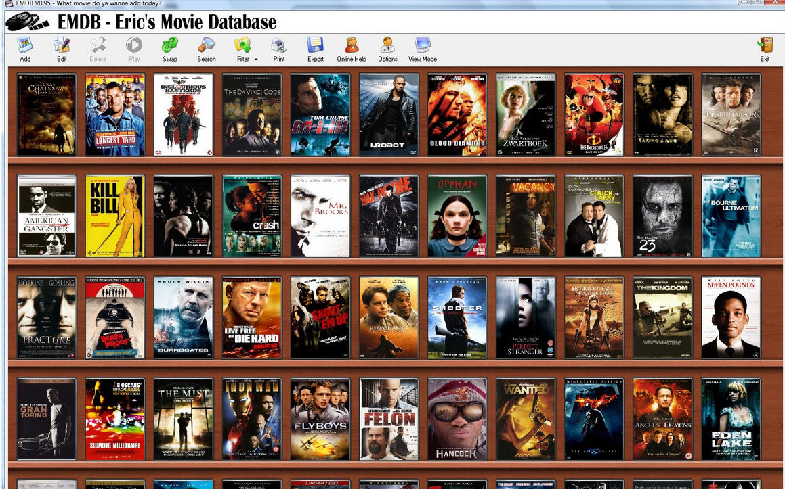
Task: Switch display using View Mode icon
Action: pyautogui.click(x=423, y=48)
